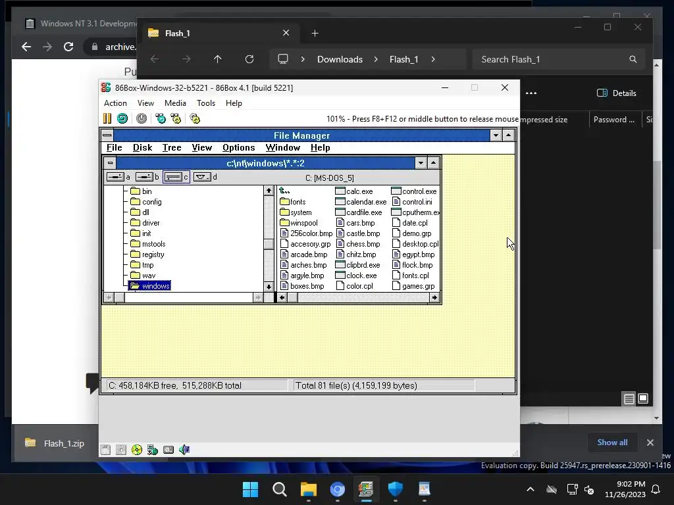The width and height of the screenshot is (674, 505).
Task: Refresh the Flash_1 Explorer window
Action: [249, 59]
